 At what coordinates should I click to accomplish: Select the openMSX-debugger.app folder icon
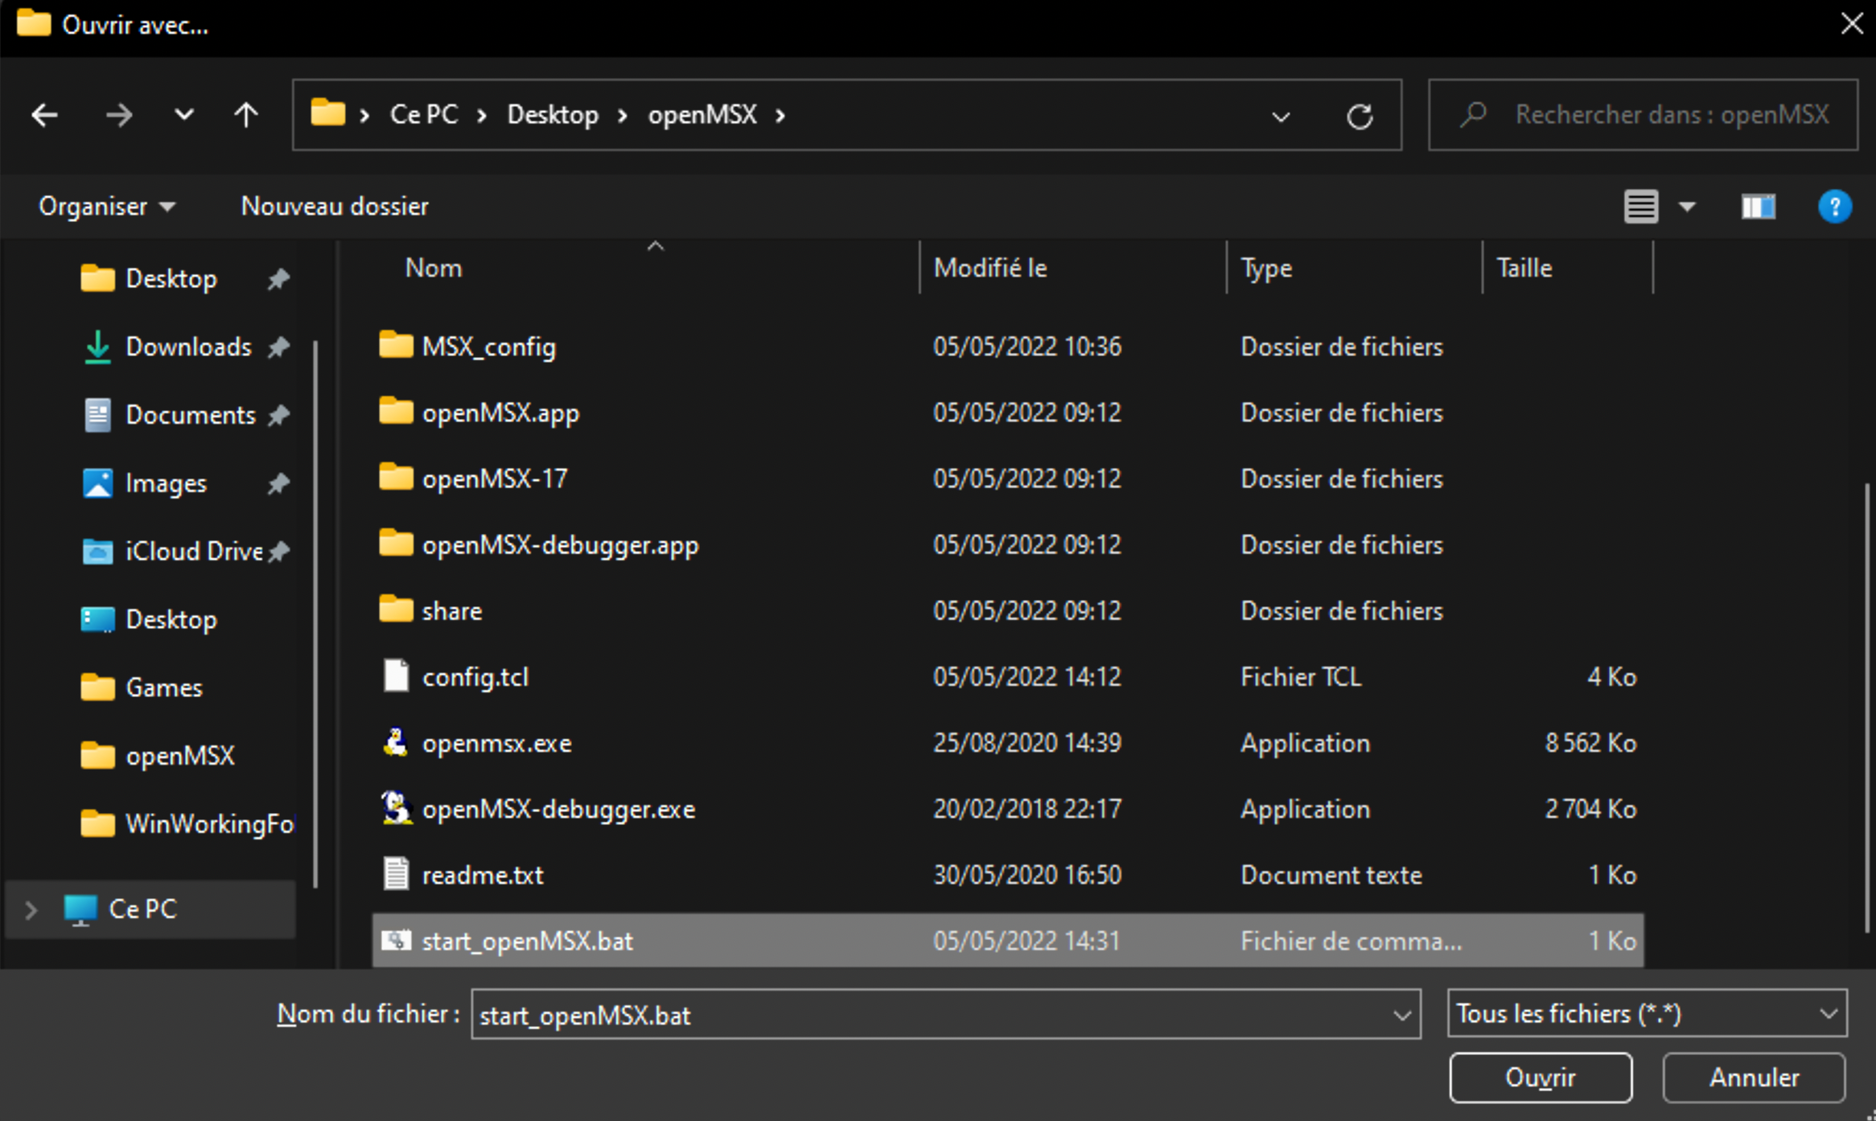pyautogui.click(x=396, y=543)
